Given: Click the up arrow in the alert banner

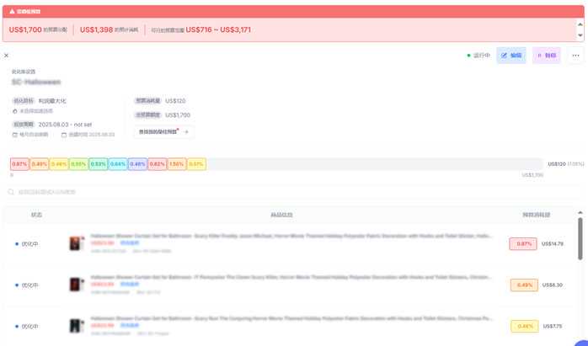Looking at the screenshot, I should tap(580, 24).
